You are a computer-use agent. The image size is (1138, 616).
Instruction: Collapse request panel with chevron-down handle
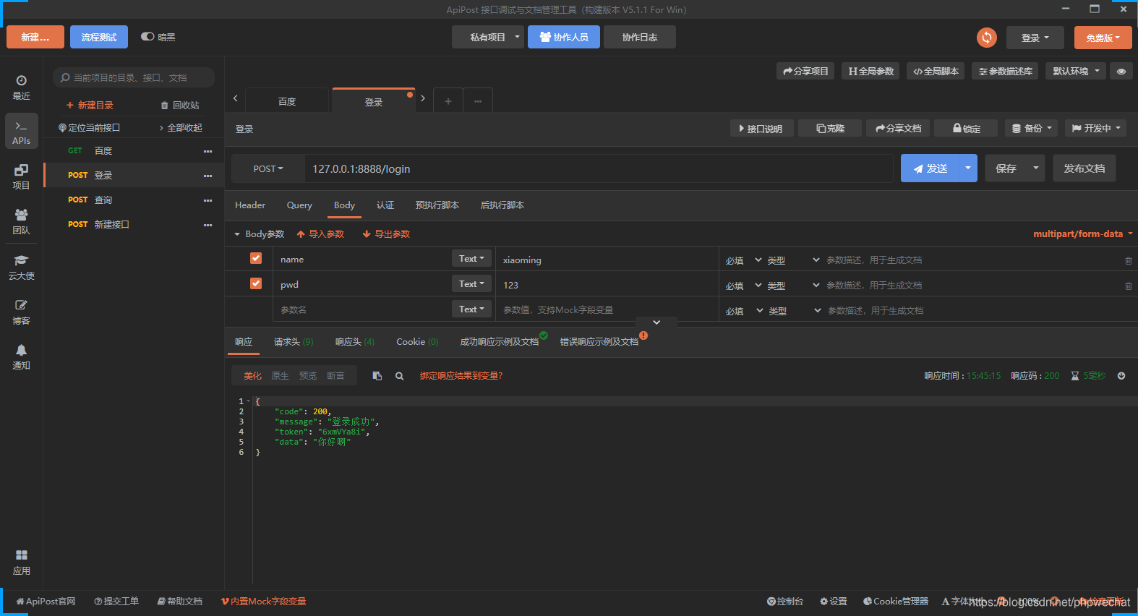(656, 322)
